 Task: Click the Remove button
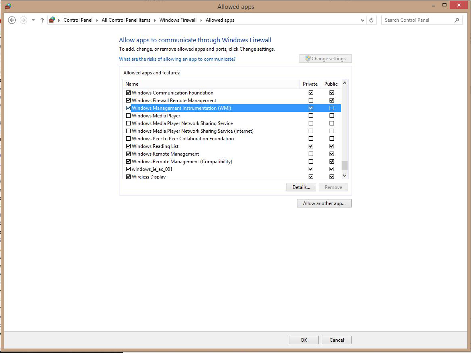[x=333, y=187]
